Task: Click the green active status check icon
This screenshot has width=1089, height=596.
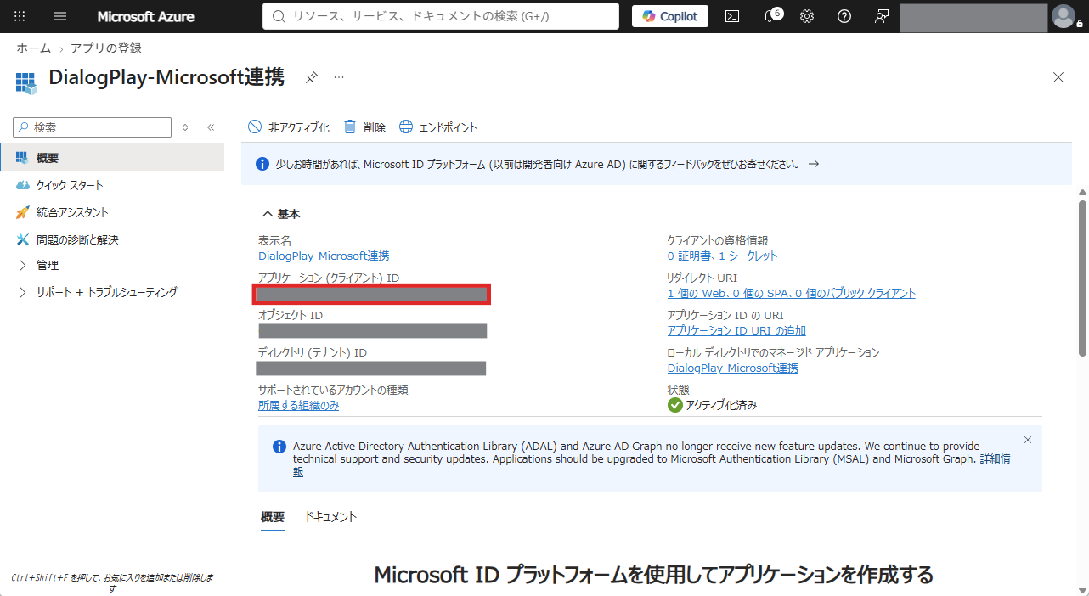Action: click(675, 405)
